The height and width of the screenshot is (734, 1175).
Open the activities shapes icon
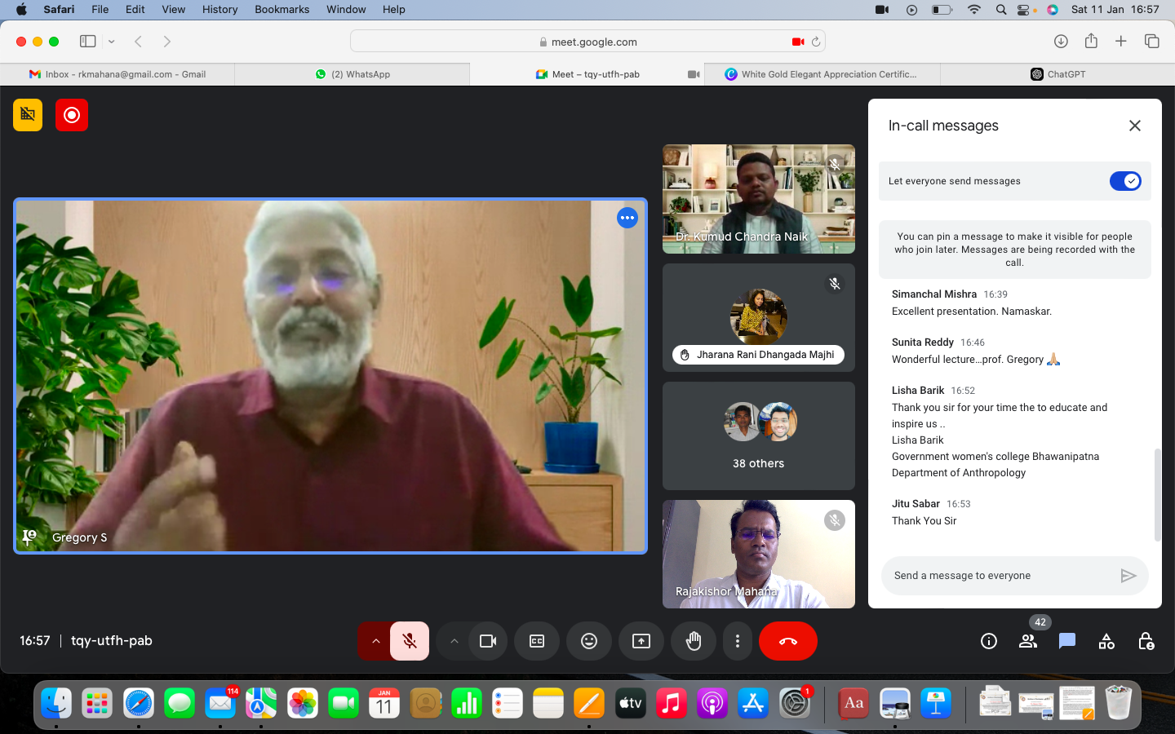1106,641
